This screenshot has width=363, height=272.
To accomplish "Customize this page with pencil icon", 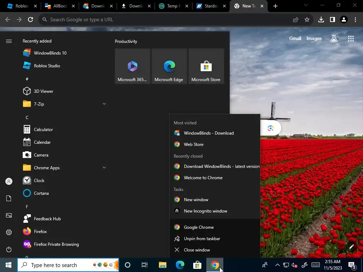I will 351,246.
